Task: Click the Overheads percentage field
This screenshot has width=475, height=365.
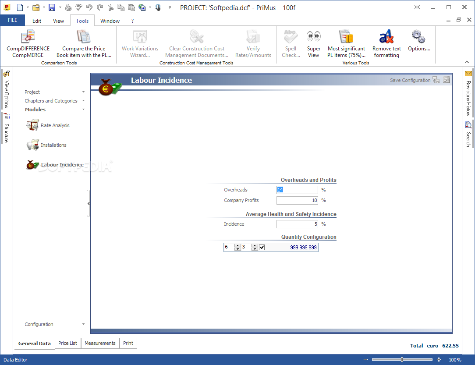Action: [x=297, y=190]
